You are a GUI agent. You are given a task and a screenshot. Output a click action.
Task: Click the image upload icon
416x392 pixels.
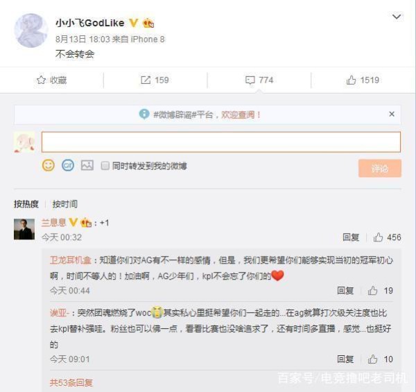(87, 165)
